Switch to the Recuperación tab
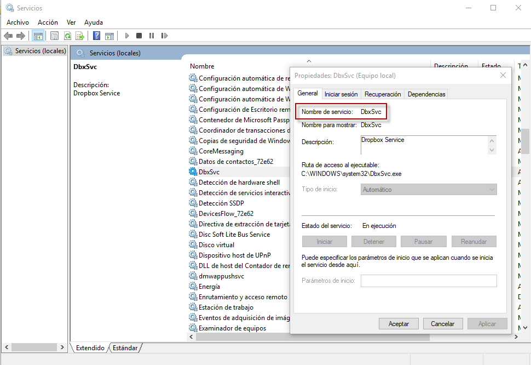This screenshot has width=531, height=365. (x=383, y=94)
